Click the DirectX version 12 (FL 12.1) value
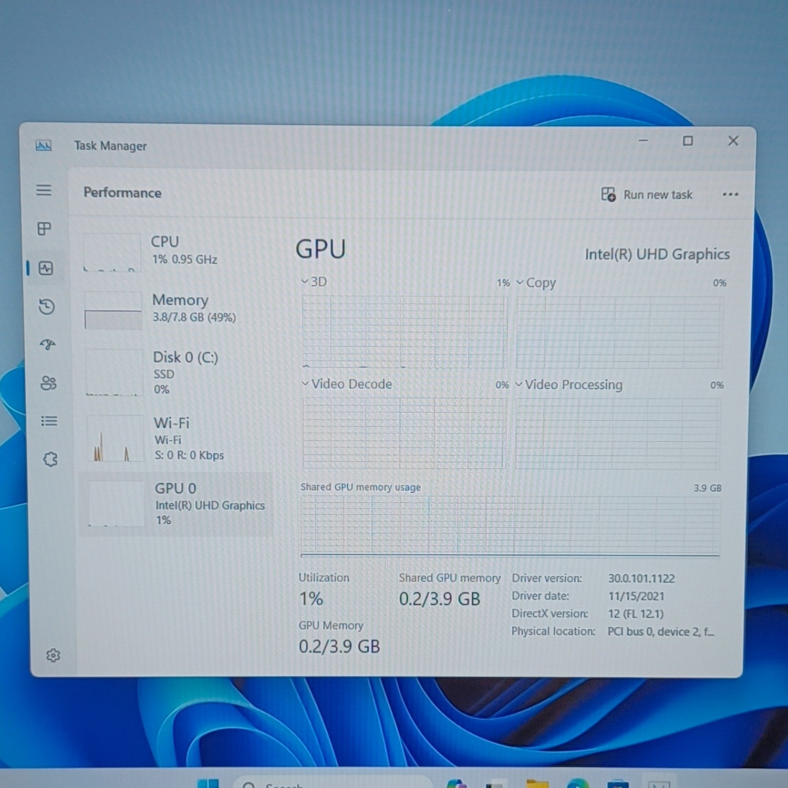This screenshot has height=788, width=788. click(x=636, y=614)
